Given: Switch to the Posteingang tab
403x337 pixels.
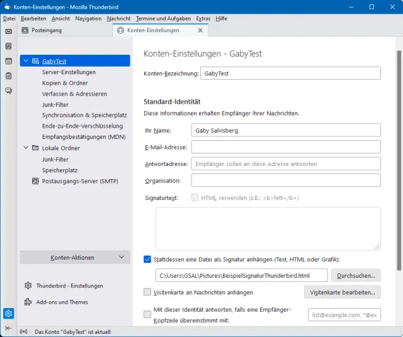Looking at the screenshot, I should point(43,30).
